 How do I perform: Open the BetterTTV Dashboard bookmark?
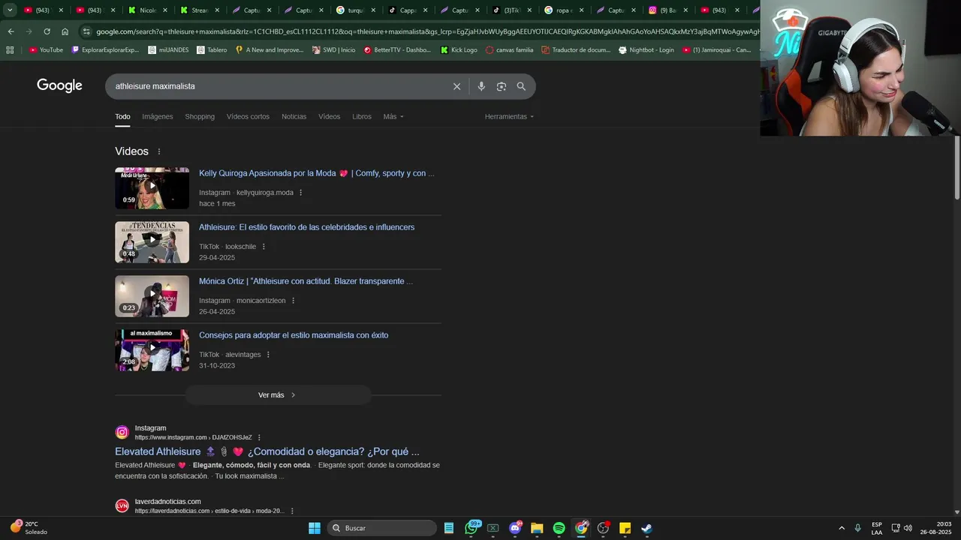coord(397,50)
